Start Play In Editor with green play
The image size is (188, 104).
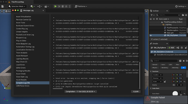56,6
